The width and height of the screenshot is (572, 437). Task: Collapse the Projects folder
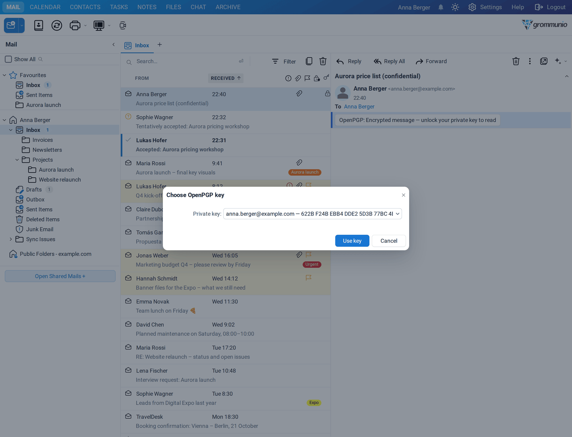click(x=17, y=160)
